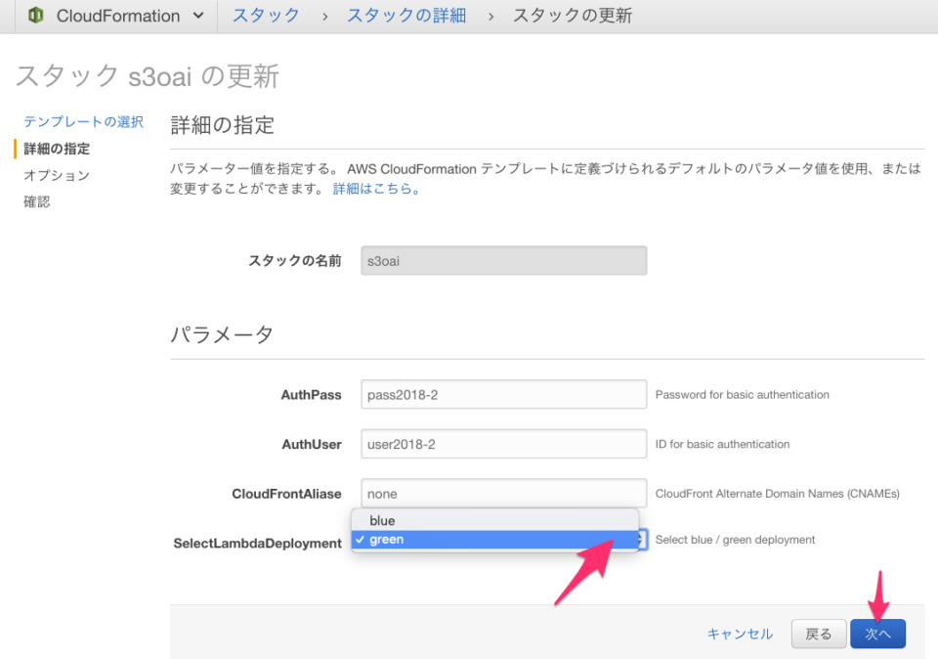Click the 戻る button
The width and height of the screenshot is (938, 659).
(819, 634)
